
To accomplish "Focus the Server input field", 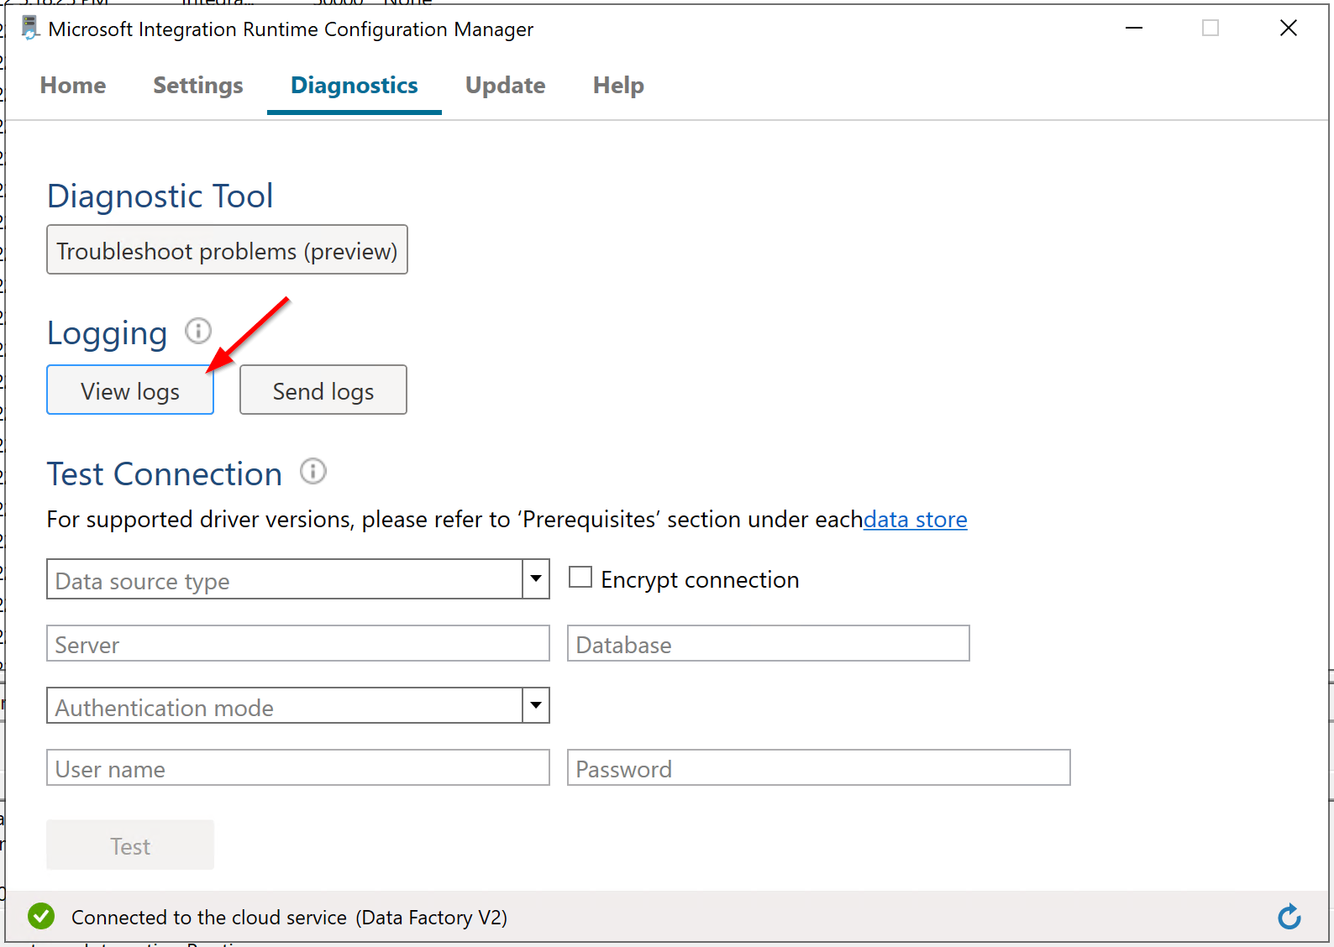I will click(x=298, y=644).
